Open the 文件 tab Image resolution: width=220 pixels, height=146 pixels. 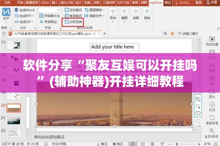click(x=7, y=3)
